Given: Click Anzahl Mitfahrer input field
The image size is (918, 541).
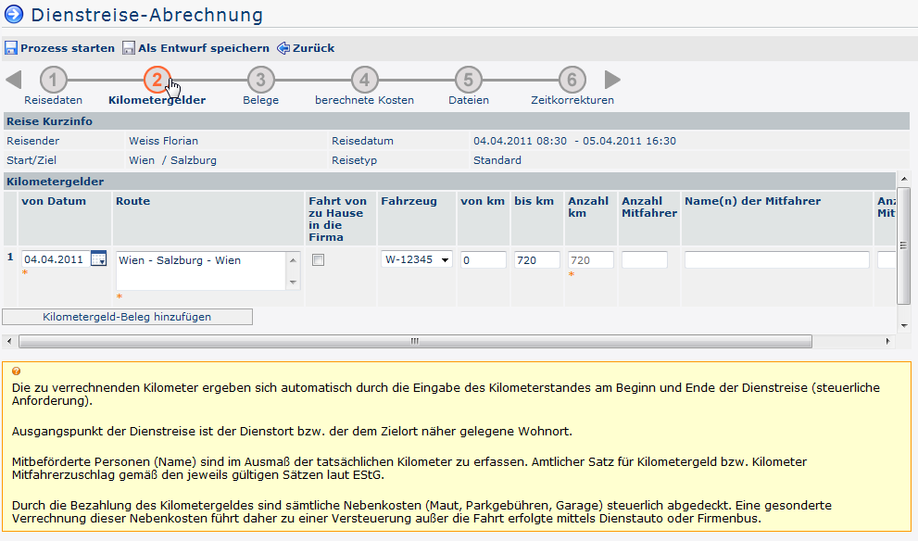Looking at the screenshot, I should (x=645, y=260).
